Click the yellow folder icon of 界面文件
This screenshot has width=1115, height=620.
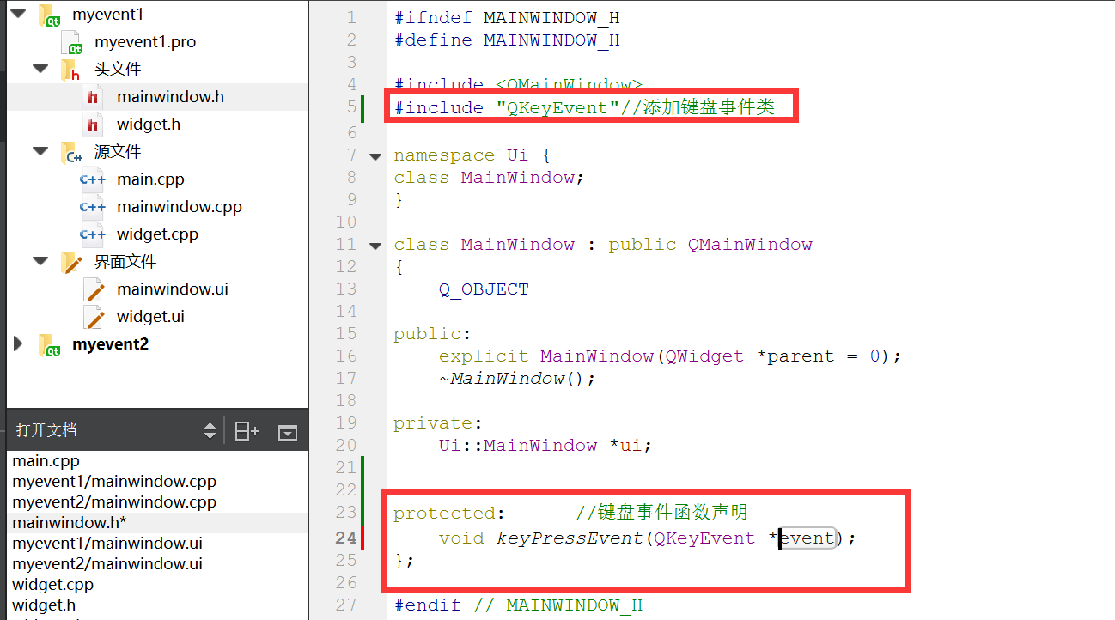pos(72,261)
